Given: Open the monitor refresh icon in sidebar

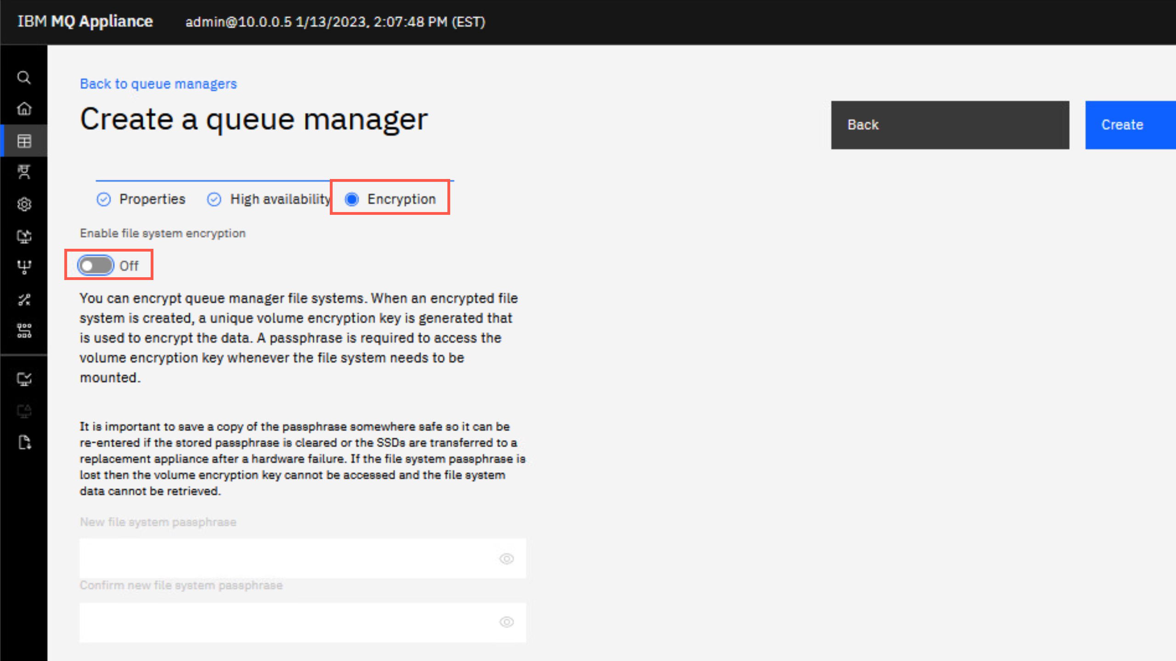Looking at the screenshot, I should coord(24,236).
